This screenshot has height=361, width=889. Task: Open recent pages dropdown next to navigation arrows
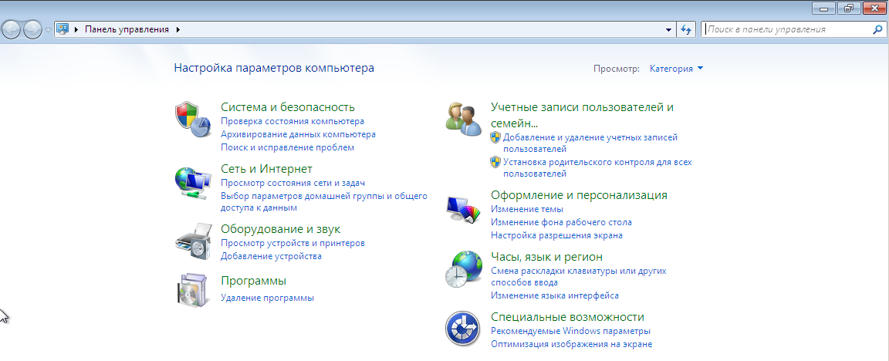coord(49,29)
